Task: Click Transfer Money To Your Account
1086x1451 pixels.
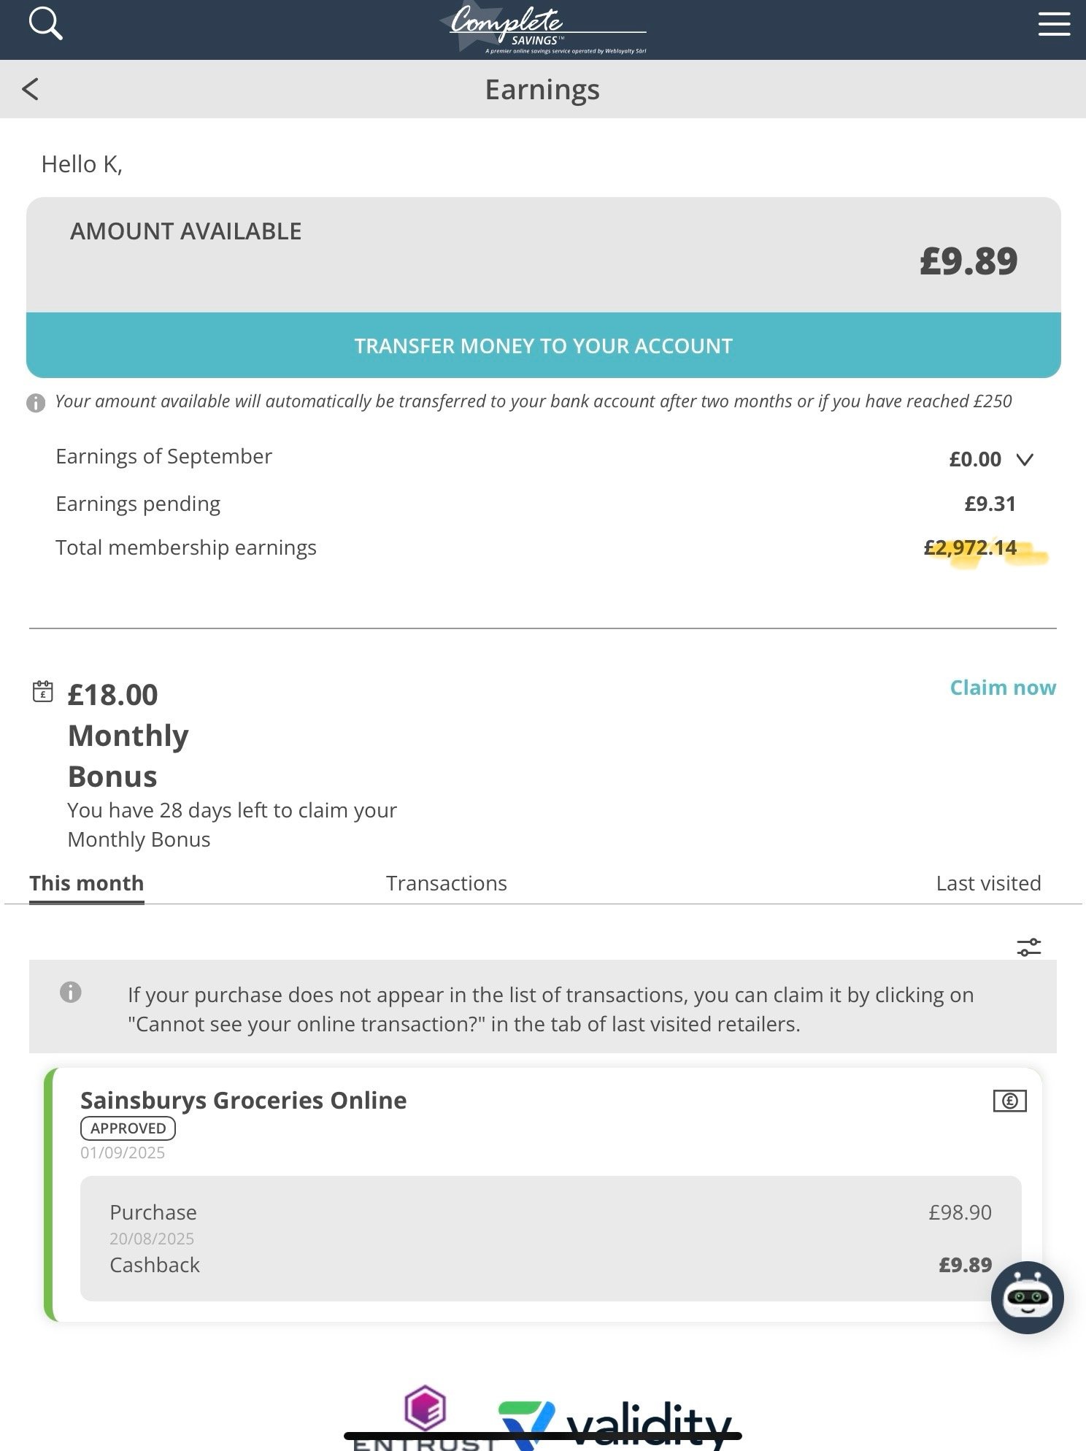Action: (544, 345)
